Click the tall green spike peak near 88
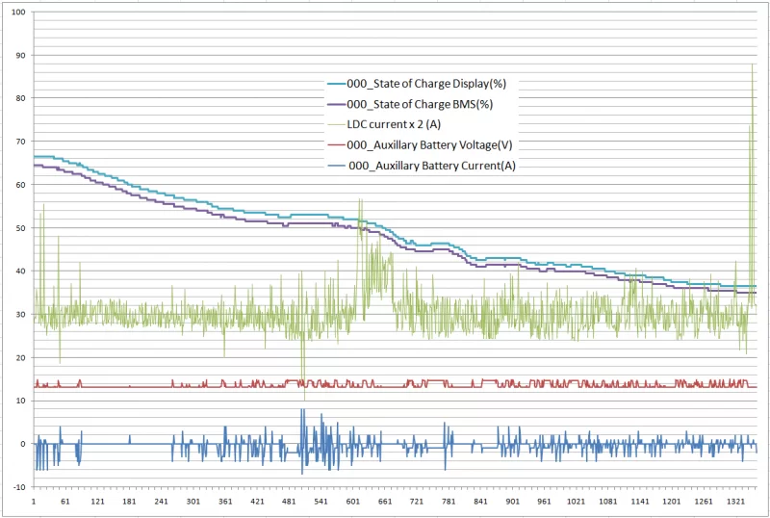Viewport: 770px width, 518px height. click(x=752, y=65)
